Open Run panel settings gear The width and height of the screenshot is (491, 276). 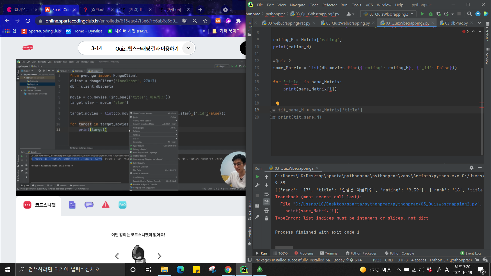472,168
